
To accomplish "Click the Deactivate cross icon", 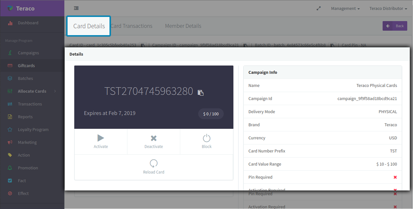I will (x=154, y=138).
